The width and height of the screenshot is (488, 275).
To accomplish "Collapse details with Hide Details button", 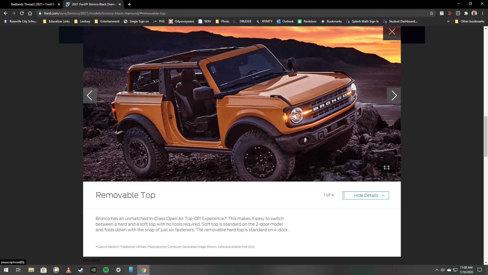I will tap(365, 195).
